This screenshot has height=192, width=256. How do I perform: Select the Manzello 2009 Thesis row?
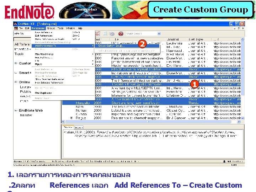tap(151, 103)
